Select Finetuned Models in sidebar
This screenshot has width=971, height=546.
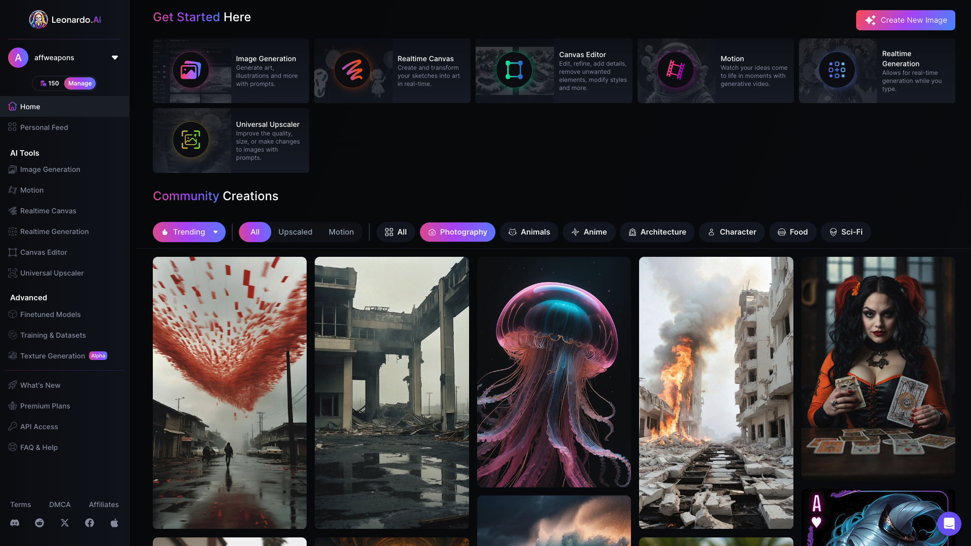50,314
